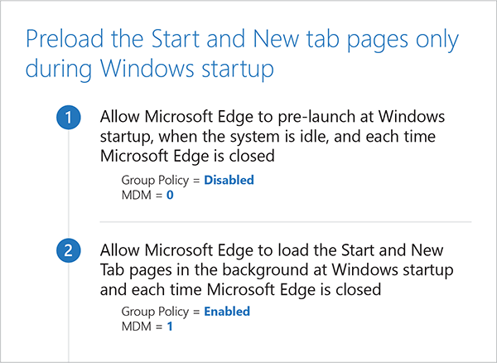Select the blue "Disabled" Group Policy value
The width and height of the screenshot is (497, 363).
pos(229,180)
